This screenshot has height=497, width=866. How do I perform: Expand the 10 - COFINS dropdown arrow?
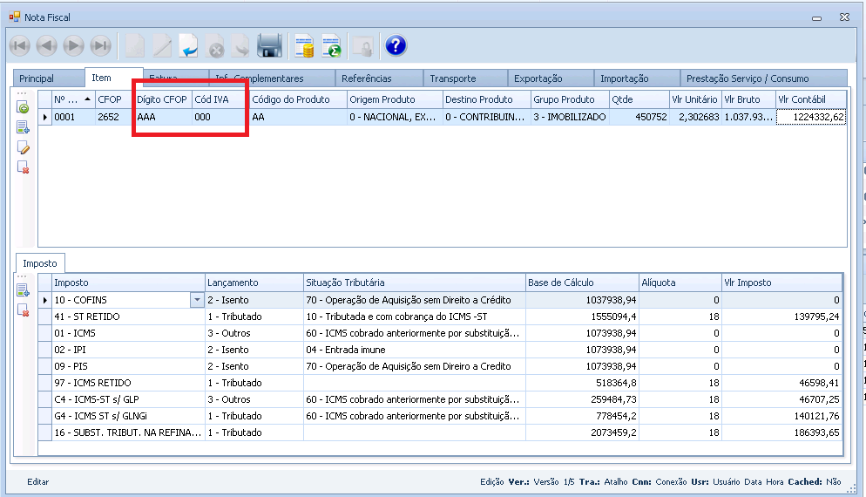(x=196, y=300)
